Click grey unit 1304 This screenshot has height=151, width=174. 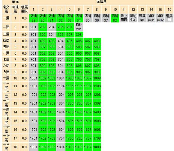pyautogui.click(x=61, y=103)
